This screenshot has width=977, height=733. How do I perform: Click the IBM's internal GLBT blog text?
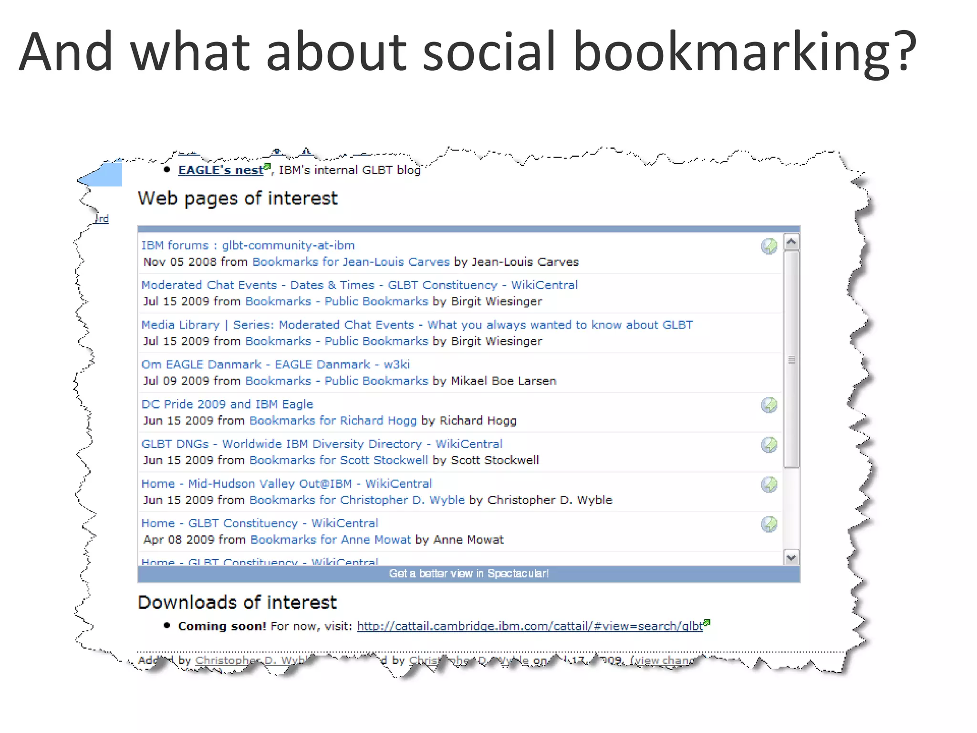pos(350,170)
